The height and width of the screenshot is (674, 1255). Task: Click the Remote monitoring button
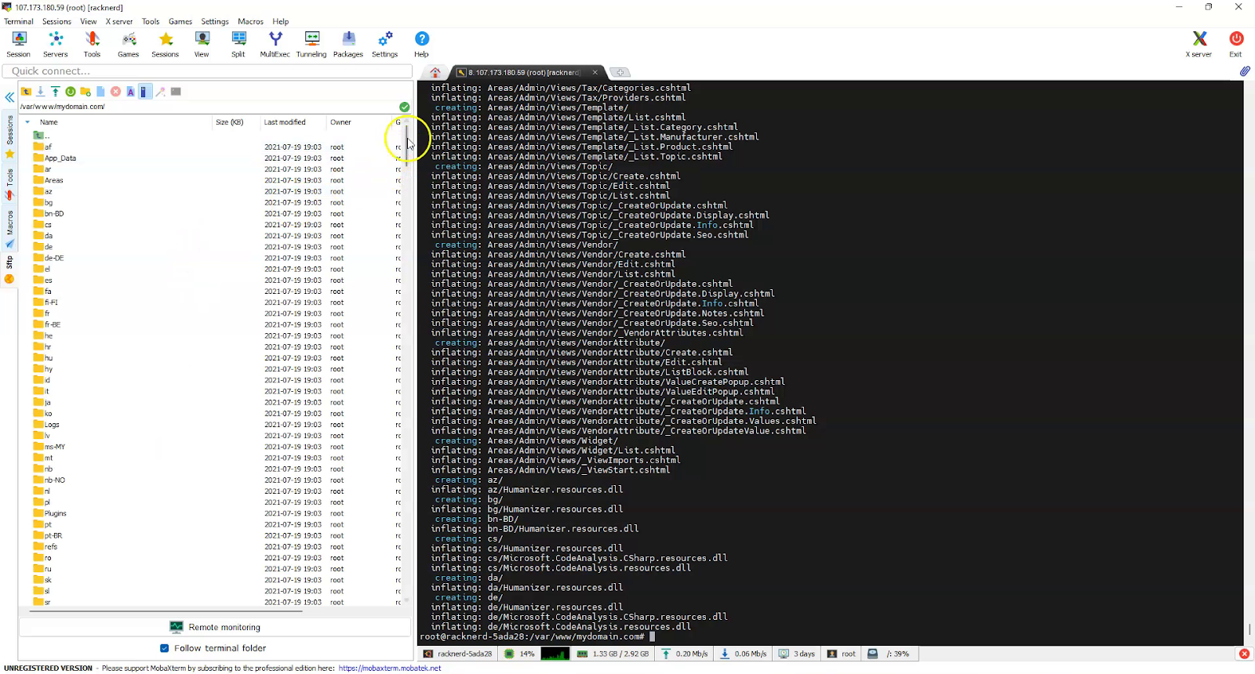click(x=215, y=627)
